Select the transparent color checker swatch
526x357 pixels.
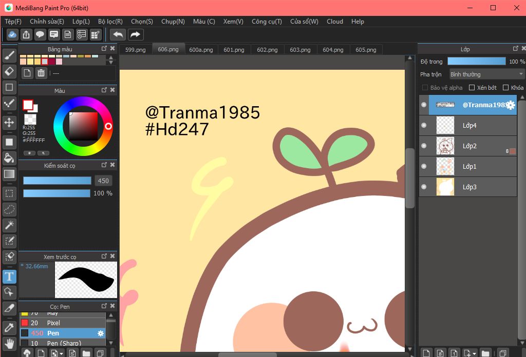(30, 119)
